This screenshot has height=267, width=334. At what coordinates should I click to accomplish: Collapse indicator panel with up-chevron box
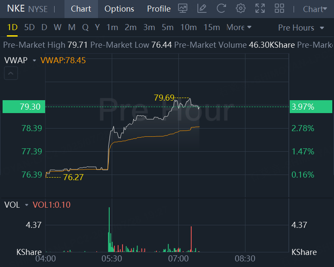click(11, 73)
